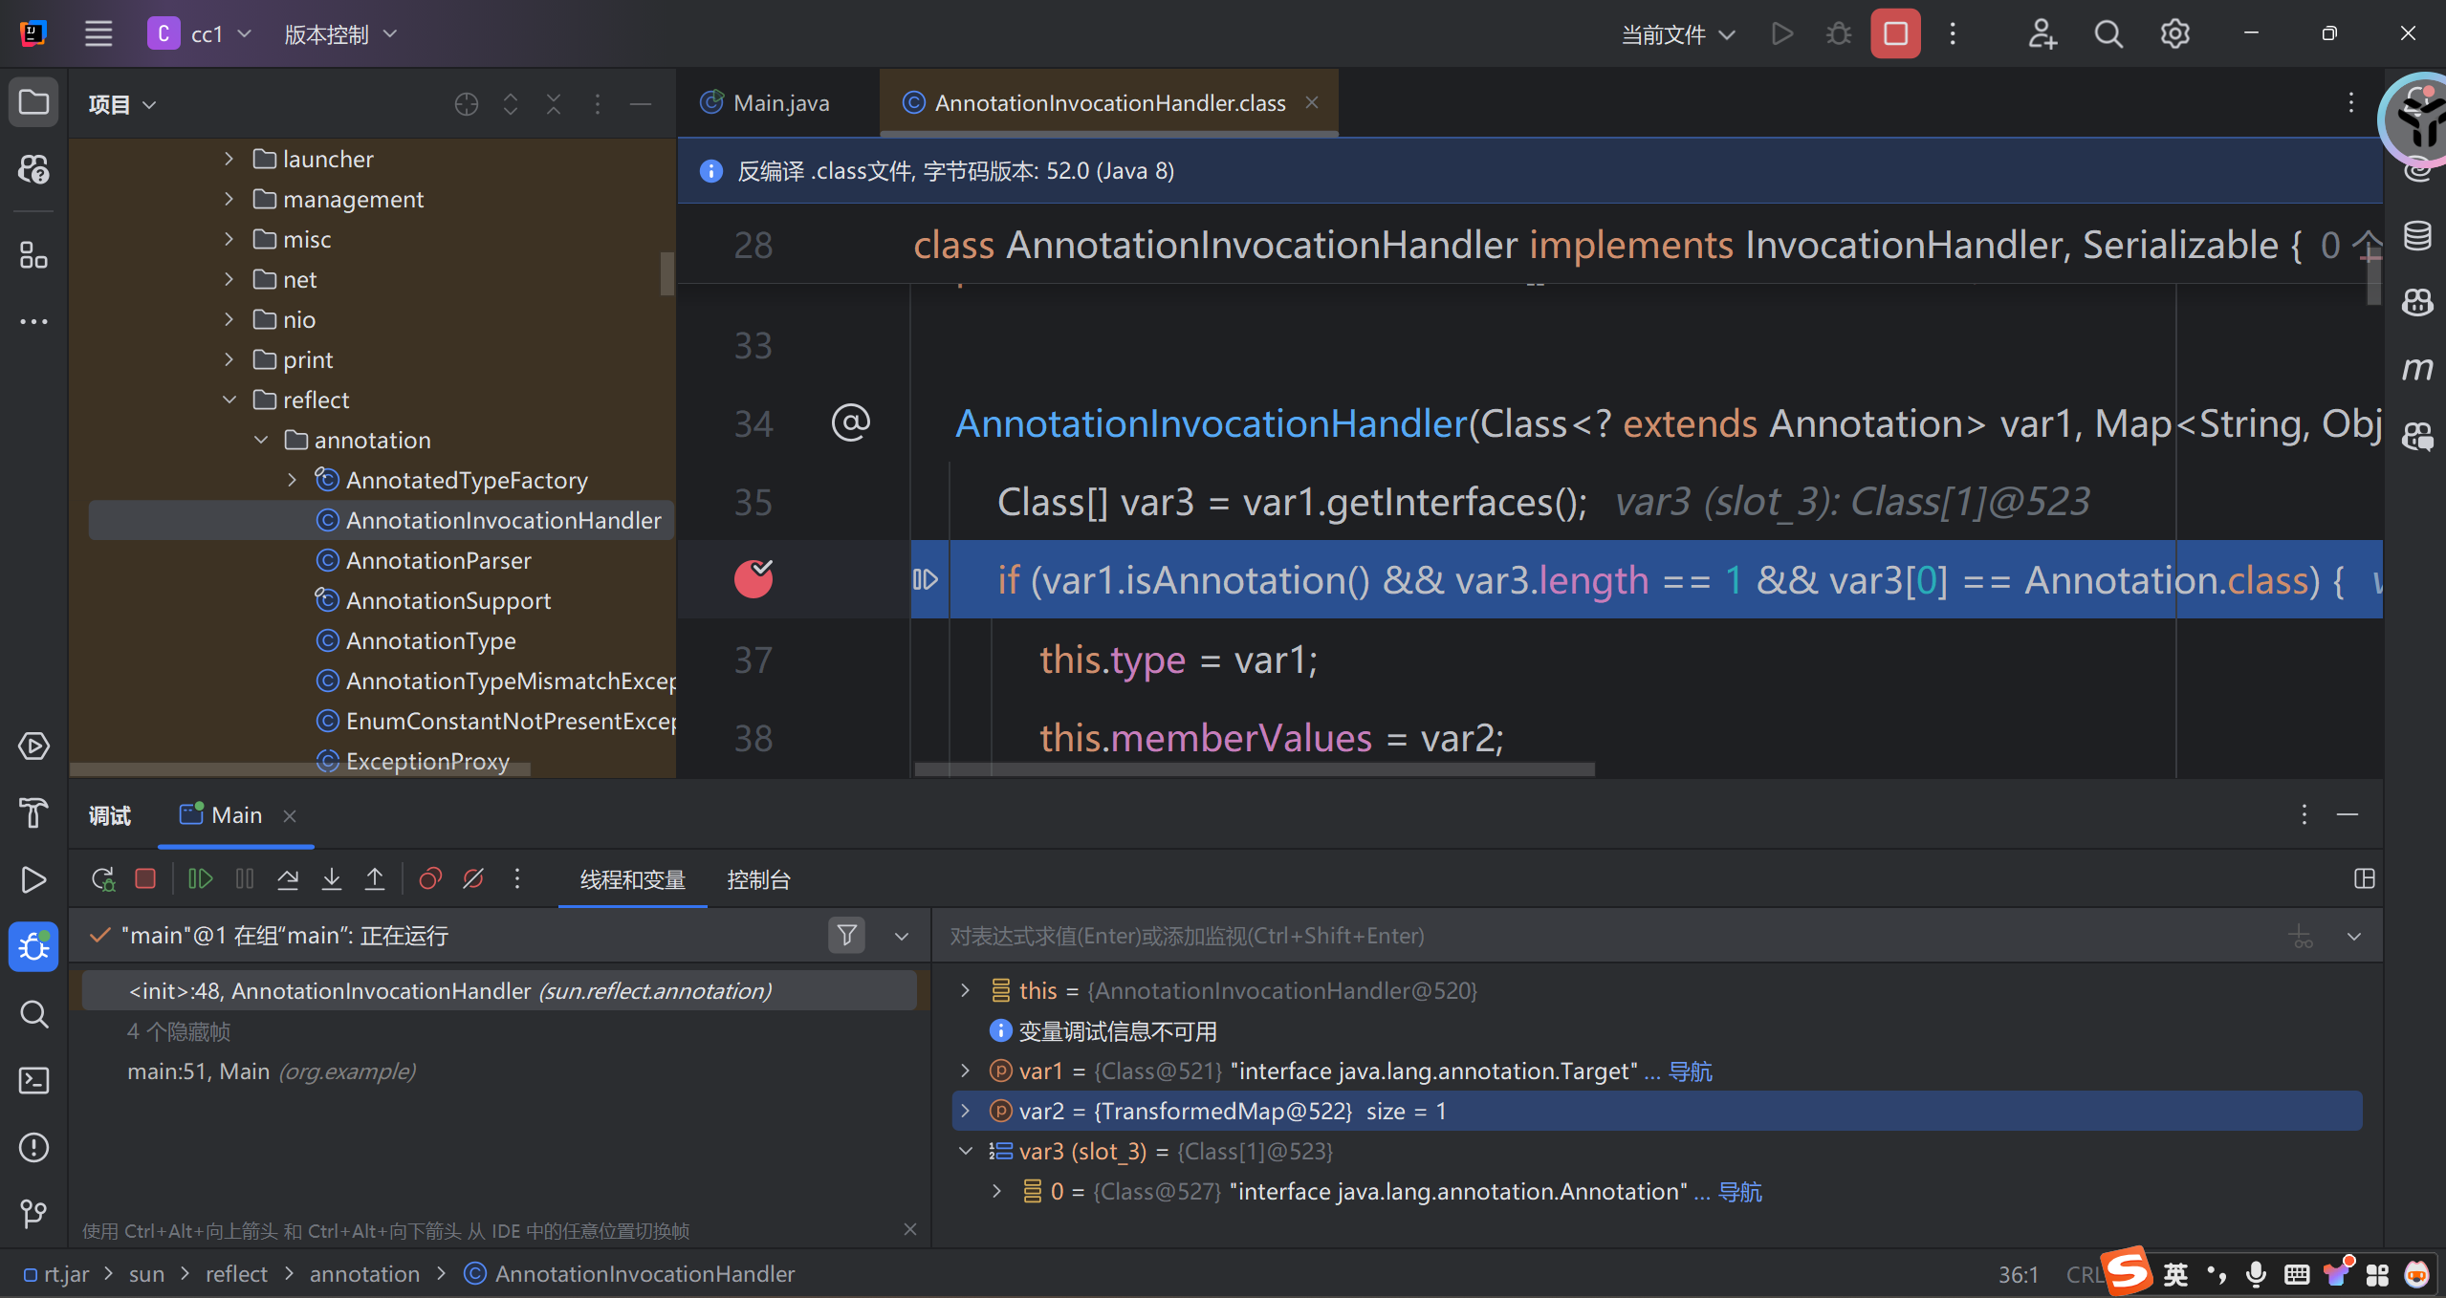The width and height of the screenshot is (2446, 1298).
Task: Open the Debug bug tool window
Action: tap(33, 947)
